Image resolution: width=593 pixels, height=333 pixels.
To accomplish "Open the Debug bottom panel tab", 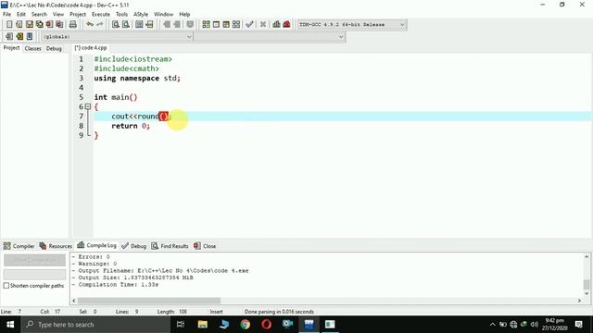I will pyautogui.click(x=133, y=246).
